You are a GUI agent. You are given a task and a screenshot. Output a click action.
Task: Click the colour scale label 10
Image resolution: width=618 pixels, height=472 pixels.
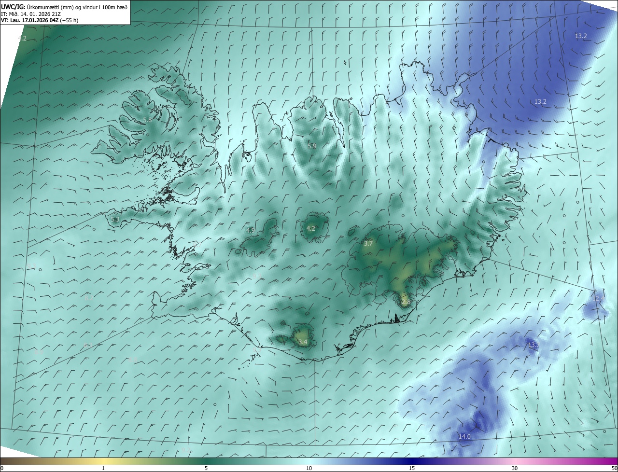[309, 468]
